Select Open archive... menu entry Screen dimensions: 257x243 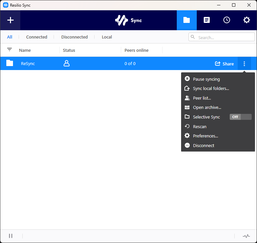[x=218, y=108]
